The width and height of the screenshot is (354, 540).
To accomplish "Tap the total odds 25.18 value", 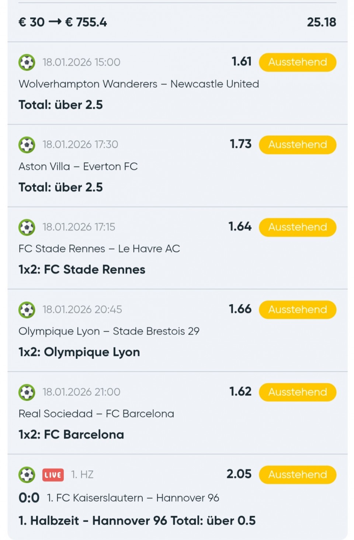I will [322, 22].
